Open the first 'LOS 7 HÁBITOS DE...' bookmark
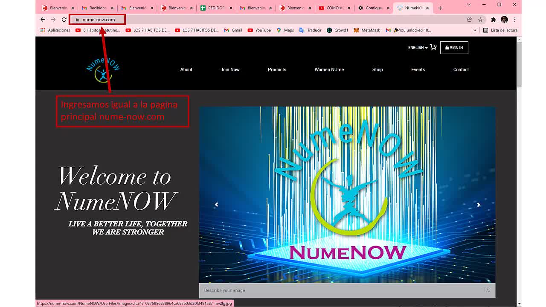This screenshot has height=307, width=546. pos(148,30)
